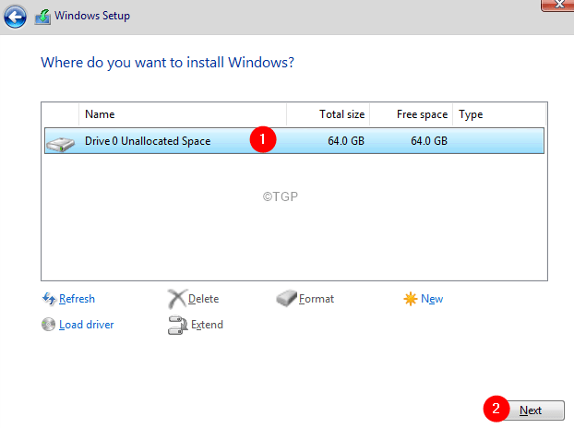574x428 pixels.
Task: Click the Format drive icon
Action: (287, 299)
